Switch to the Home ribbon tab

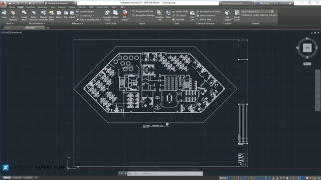pyautogui.click(x=12, y=7)
